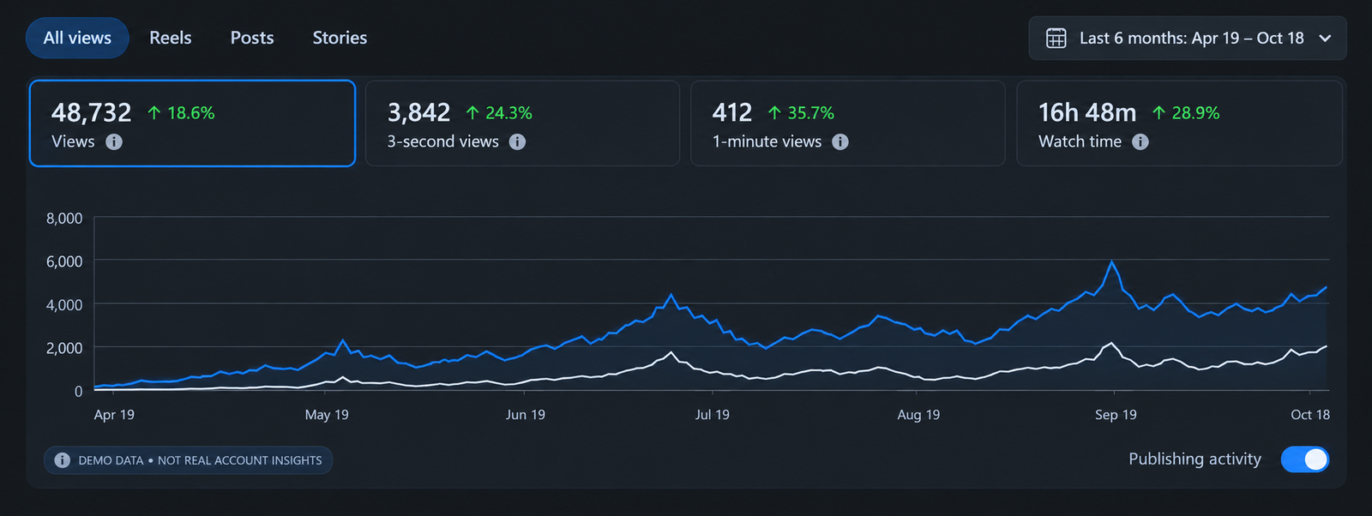The height and width of the screenshot is (516, 1372).
Task: Click the 3,842 value
Action: click(418, 112)
